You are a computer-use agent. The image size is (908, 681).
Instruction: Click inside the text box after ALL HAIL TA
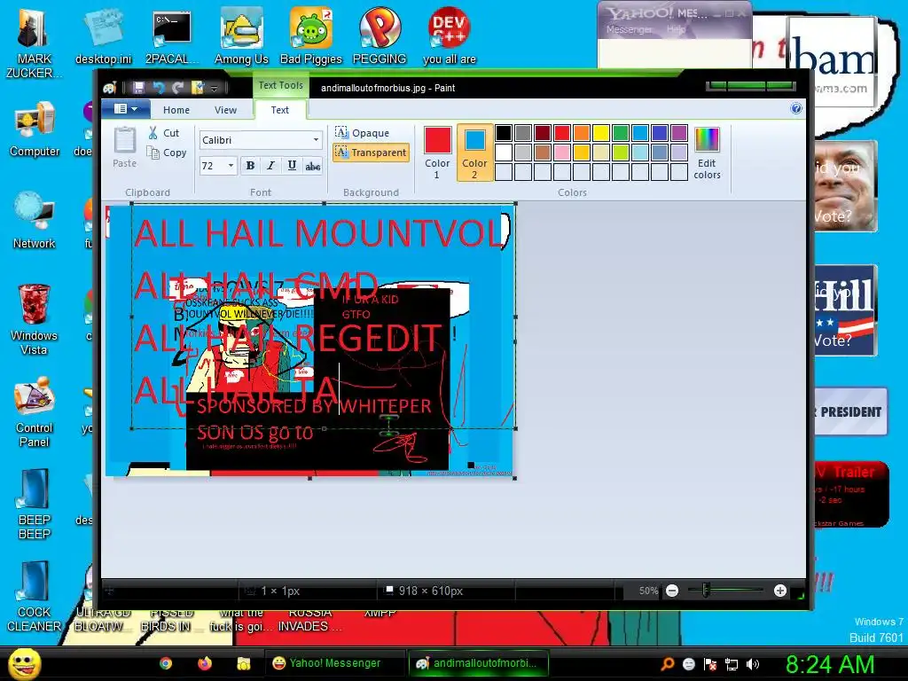point(340,389)
